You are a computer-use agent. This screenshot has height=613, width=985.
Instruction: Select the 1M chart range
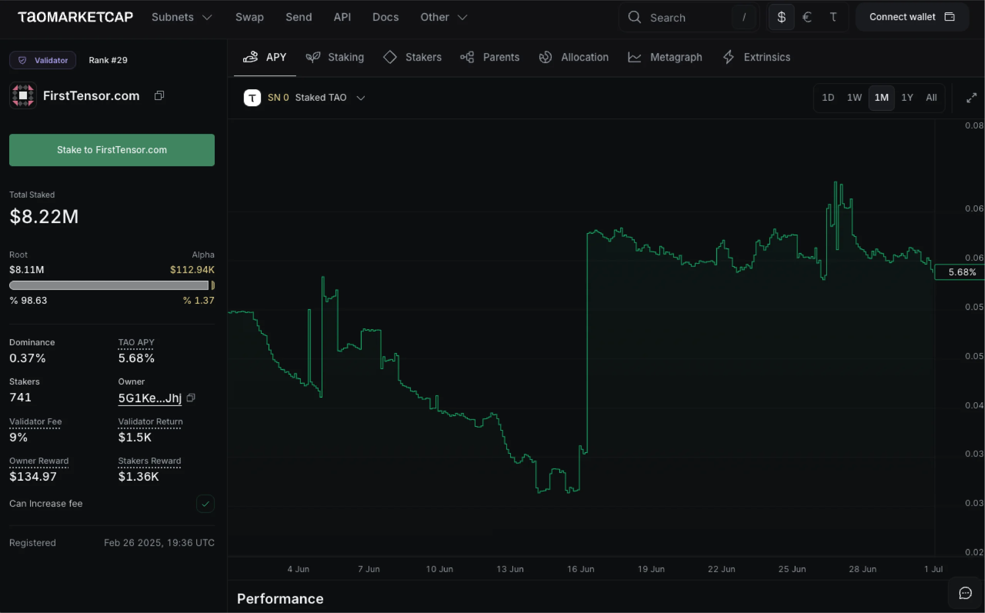pos(881,98)
